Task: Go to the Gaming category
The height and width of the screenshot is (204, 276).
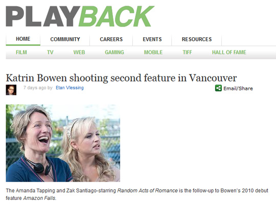Action: 114,53
